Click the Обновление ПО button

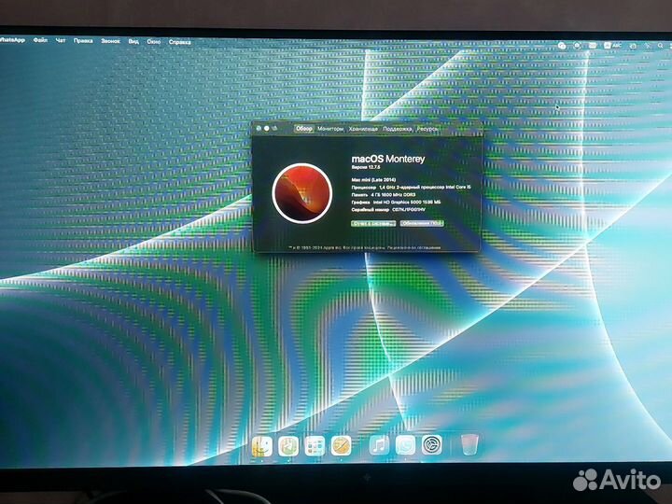click(422, 223)
